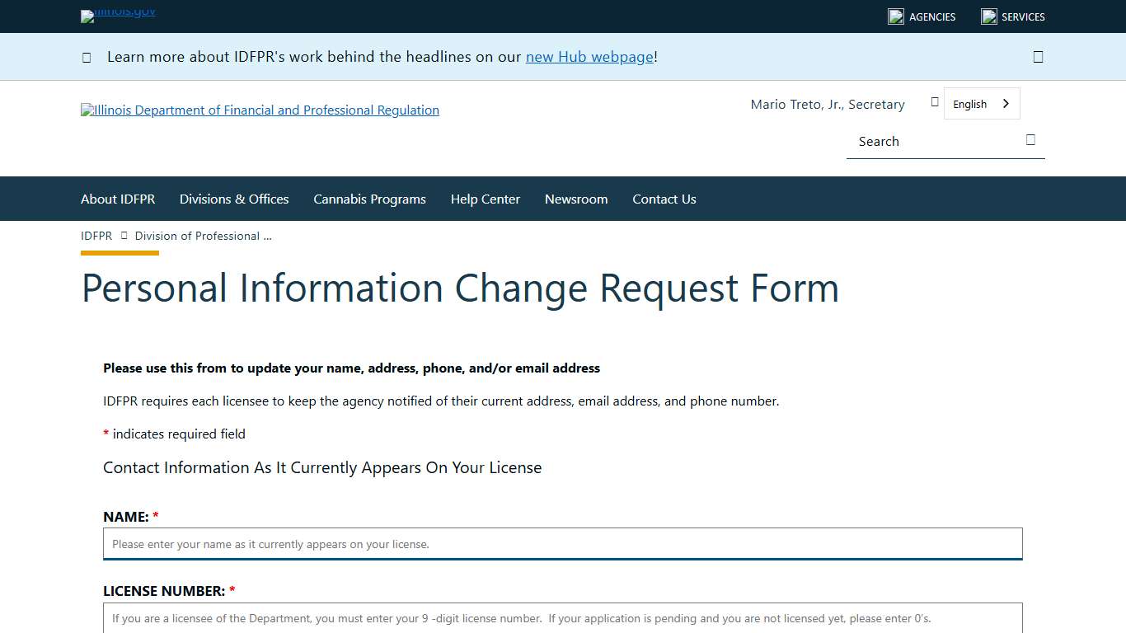
Task: Click inside the NAME input field
Action: tap(562, 543)
